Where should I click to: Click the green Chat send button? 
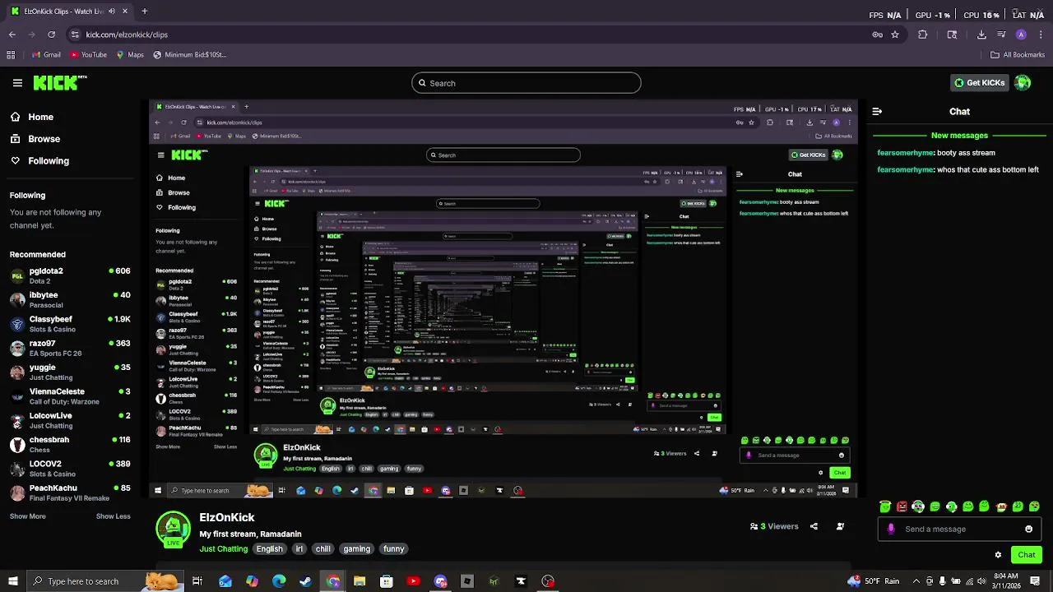1026,555
